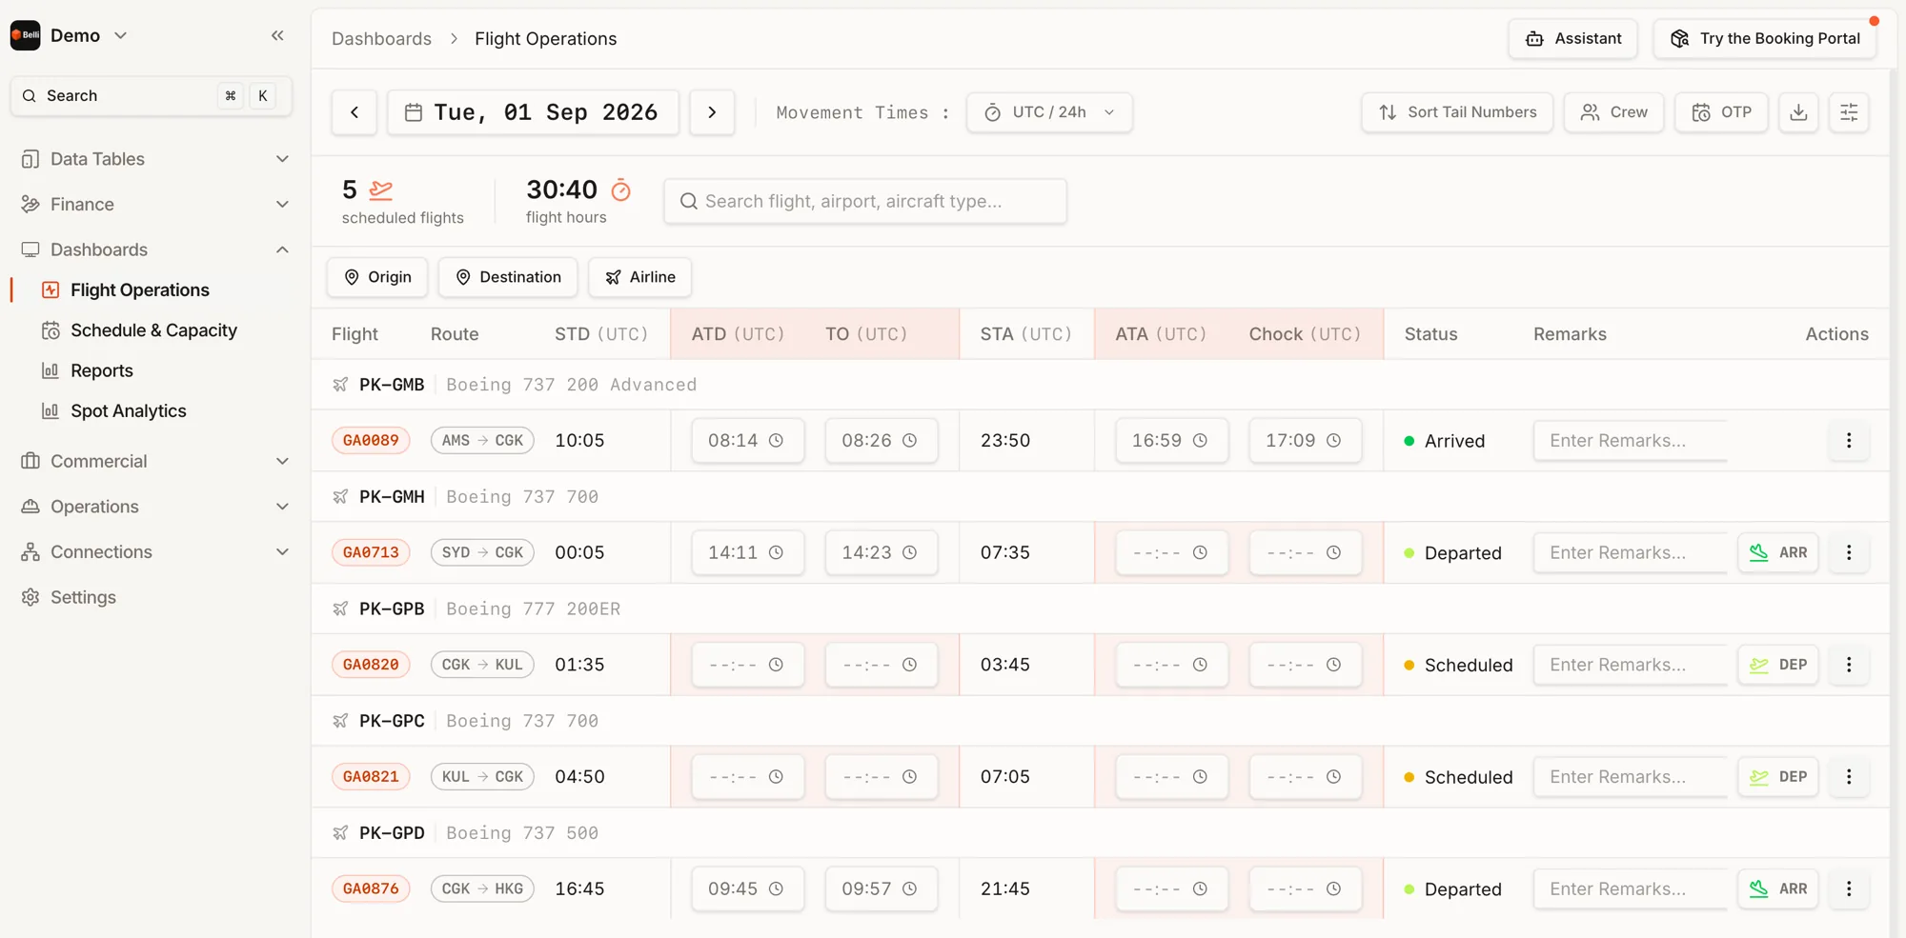Screen dimensions: 1906x938
Task: Click the search flight, airport field
Action: point(865,202)
